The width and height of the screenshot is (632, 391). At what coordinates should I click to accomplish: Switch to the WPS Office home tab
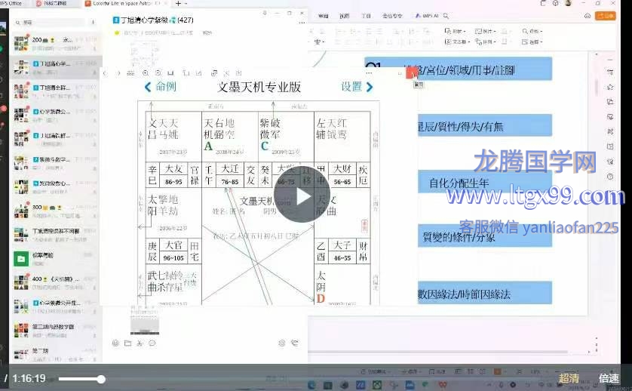[x=12, y=3]
